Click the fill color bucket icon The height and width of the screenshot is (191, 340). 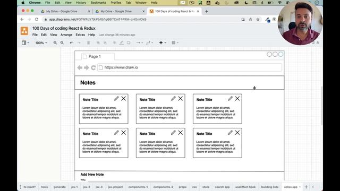point(114,43)
